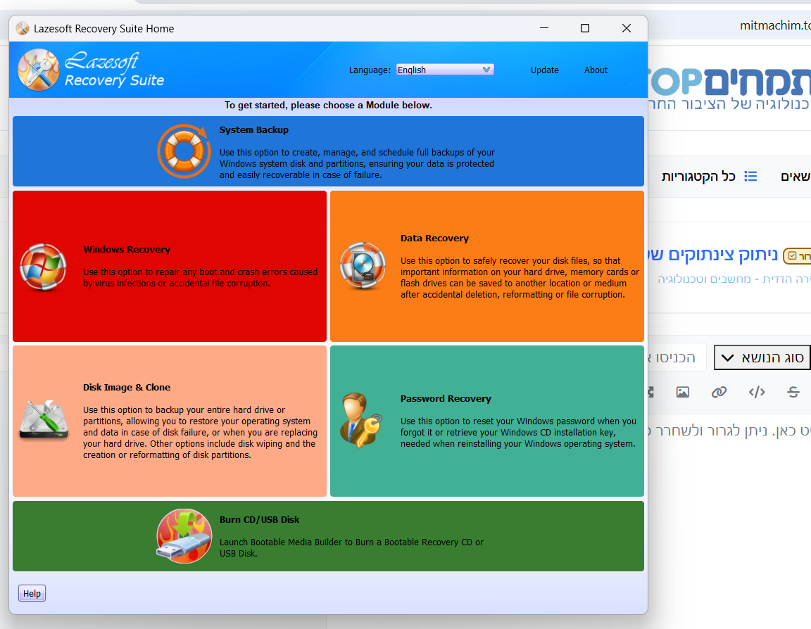Open the כל הקטגוריות list menu

point(708,176)
